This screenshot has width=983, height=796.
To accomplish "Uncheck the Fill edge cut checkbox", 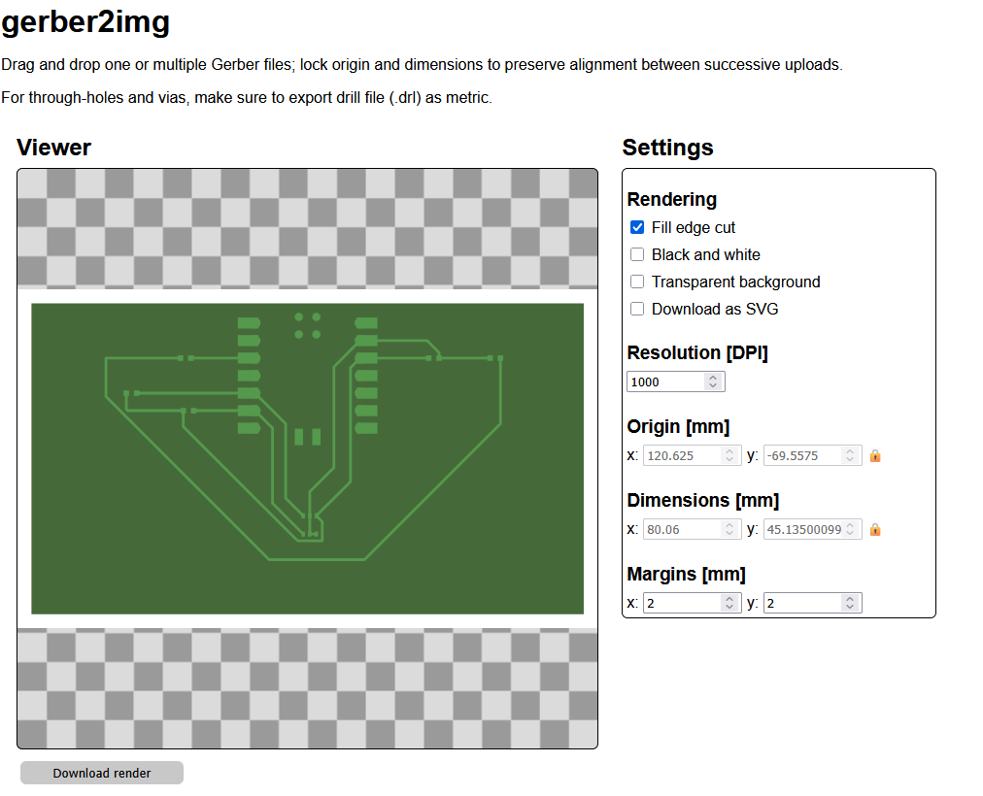I will click(x=637, y=227).
